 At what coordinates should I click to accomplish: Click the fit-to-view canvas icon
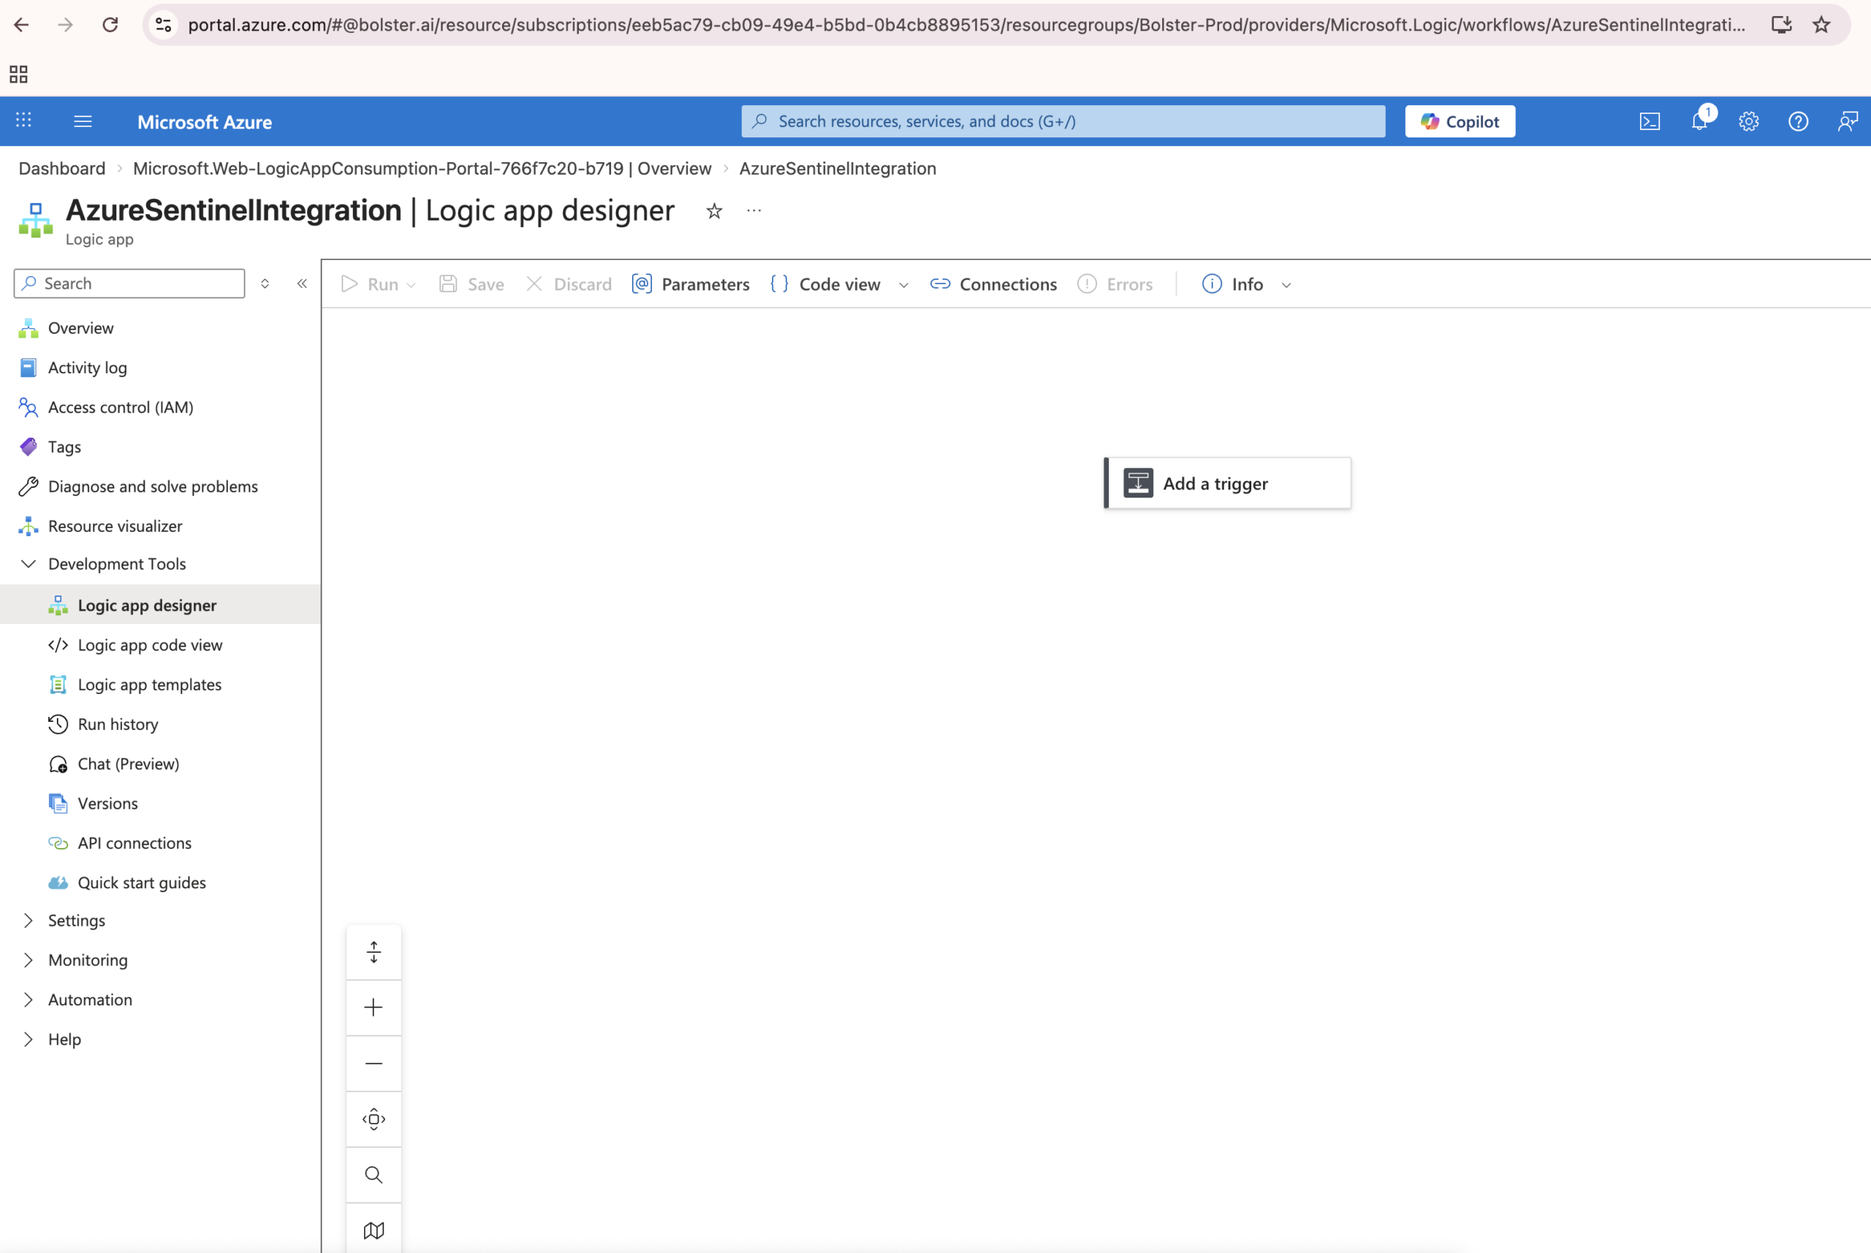tap(373, 1119)
